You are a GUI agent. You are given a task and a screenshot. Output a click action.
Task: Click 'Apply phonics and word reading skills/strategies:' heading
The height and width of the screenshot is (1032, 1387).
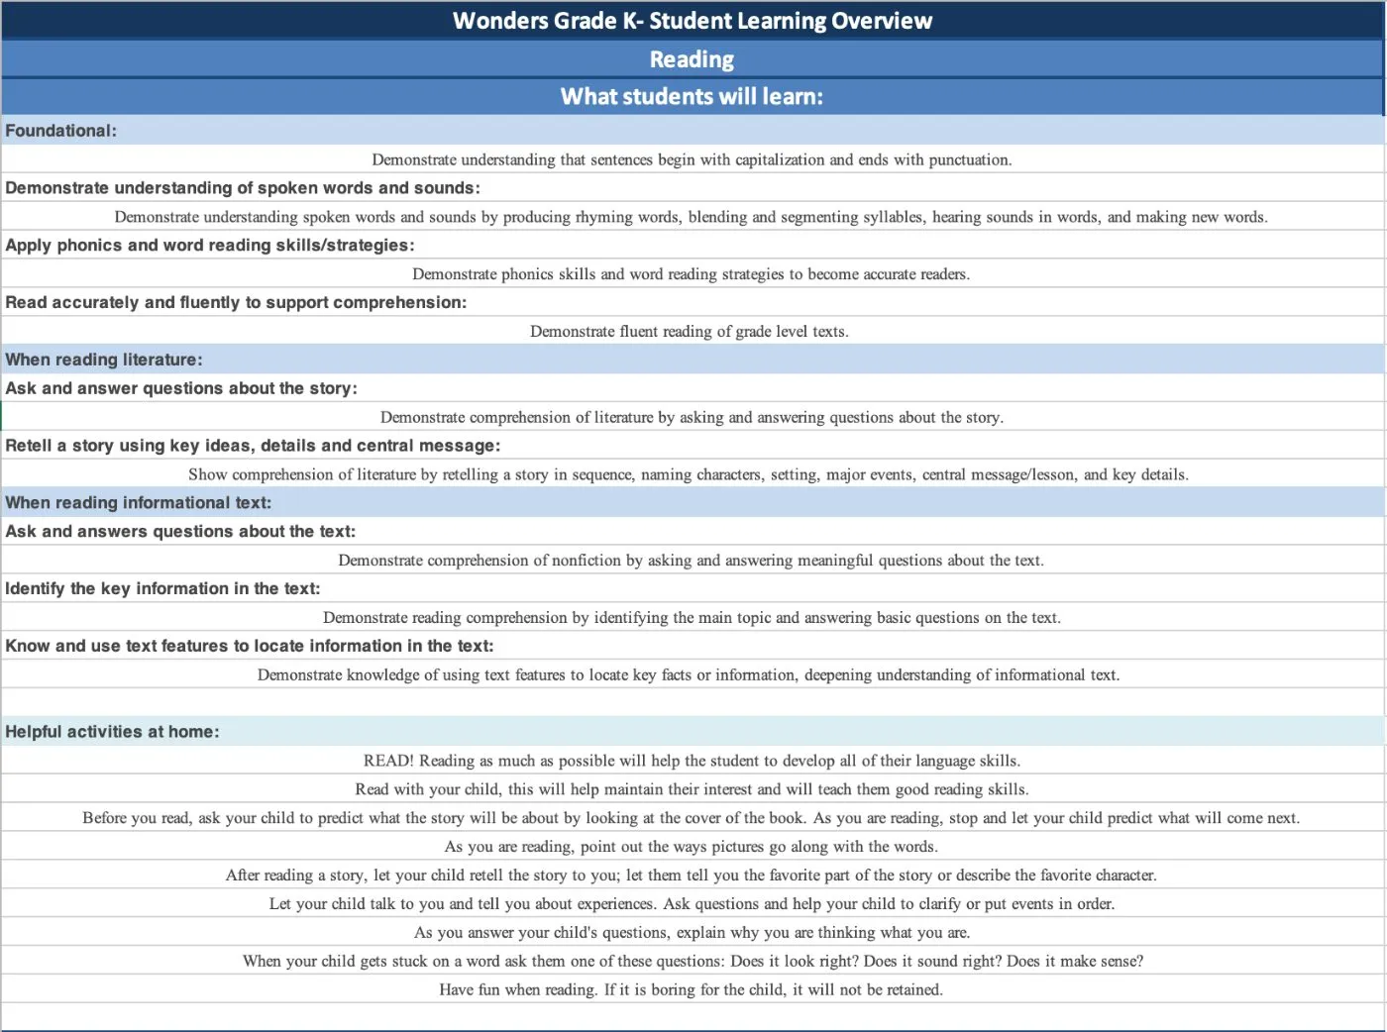[x=693, y=246]
